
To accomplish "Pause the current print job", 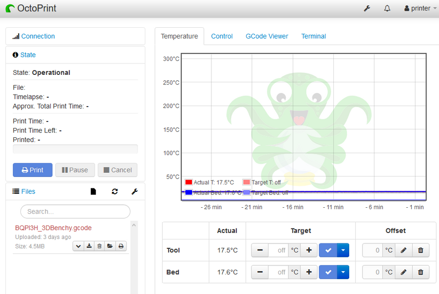I will (x=75, y=170).
